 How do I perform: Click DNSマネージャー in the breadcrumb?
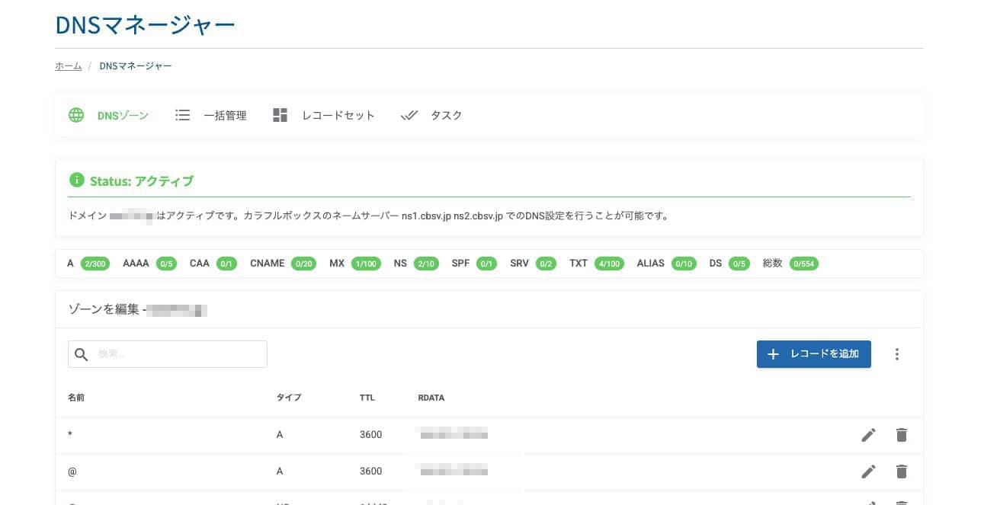[x=136, y=66]
